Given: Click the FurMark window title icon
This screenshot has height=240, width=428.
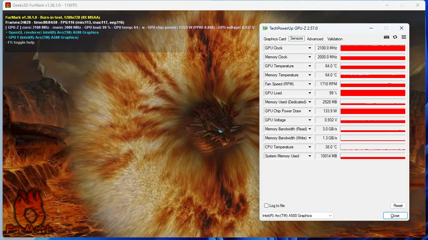Looking at the screenshot, I should tap(8, 5).
